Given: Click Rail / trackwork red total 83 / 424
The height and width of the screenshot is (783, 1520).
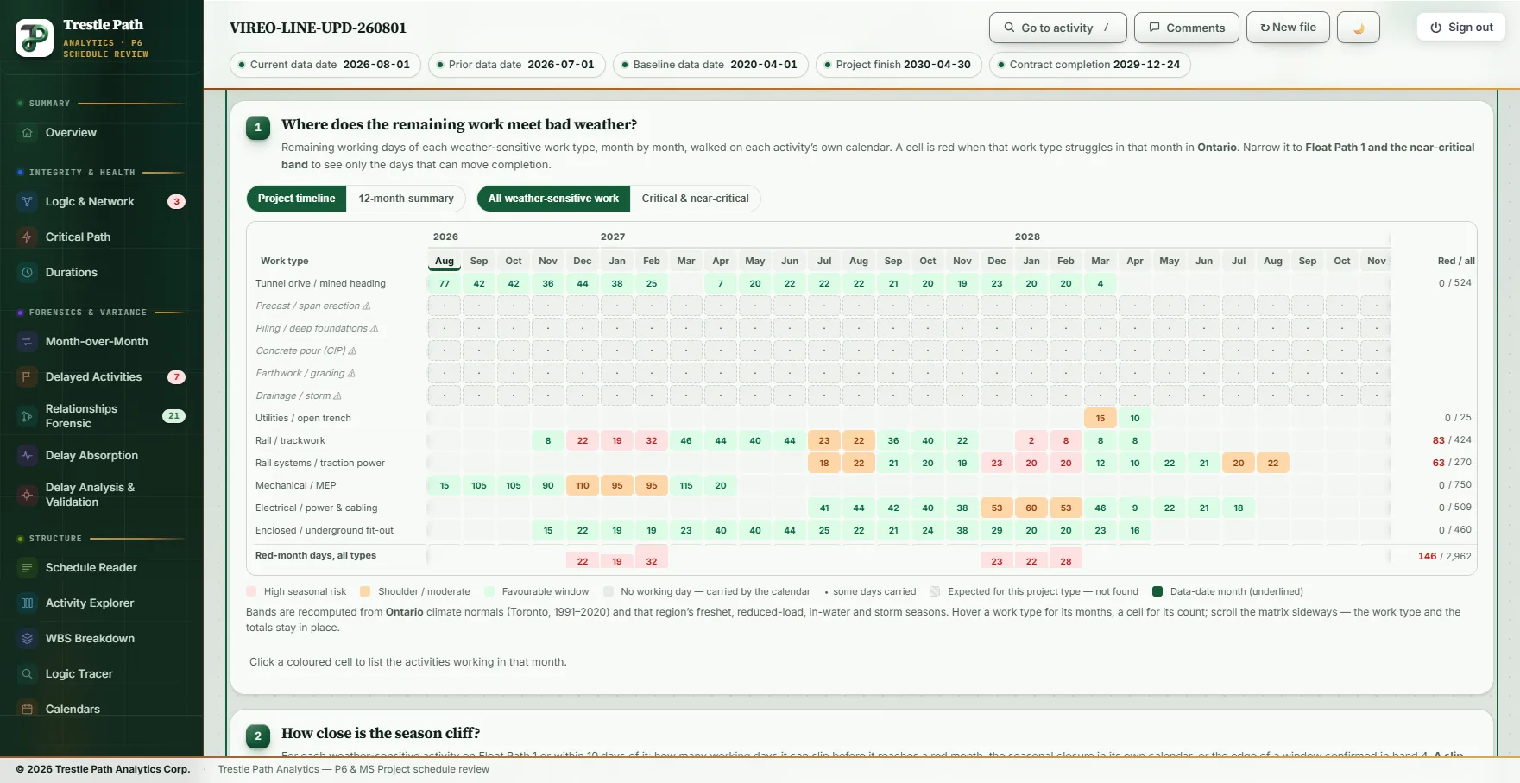Looking at the screenshot, I should coord(1452,440).
